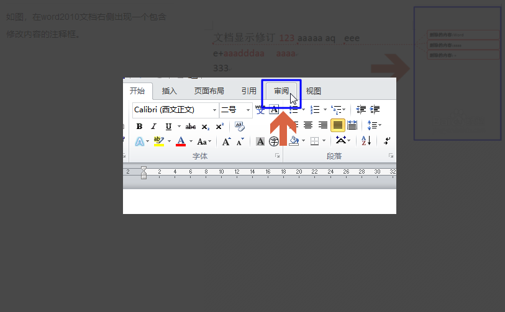Click the Distributed alignment icon

pyautogui.click(x=352, y=125)
